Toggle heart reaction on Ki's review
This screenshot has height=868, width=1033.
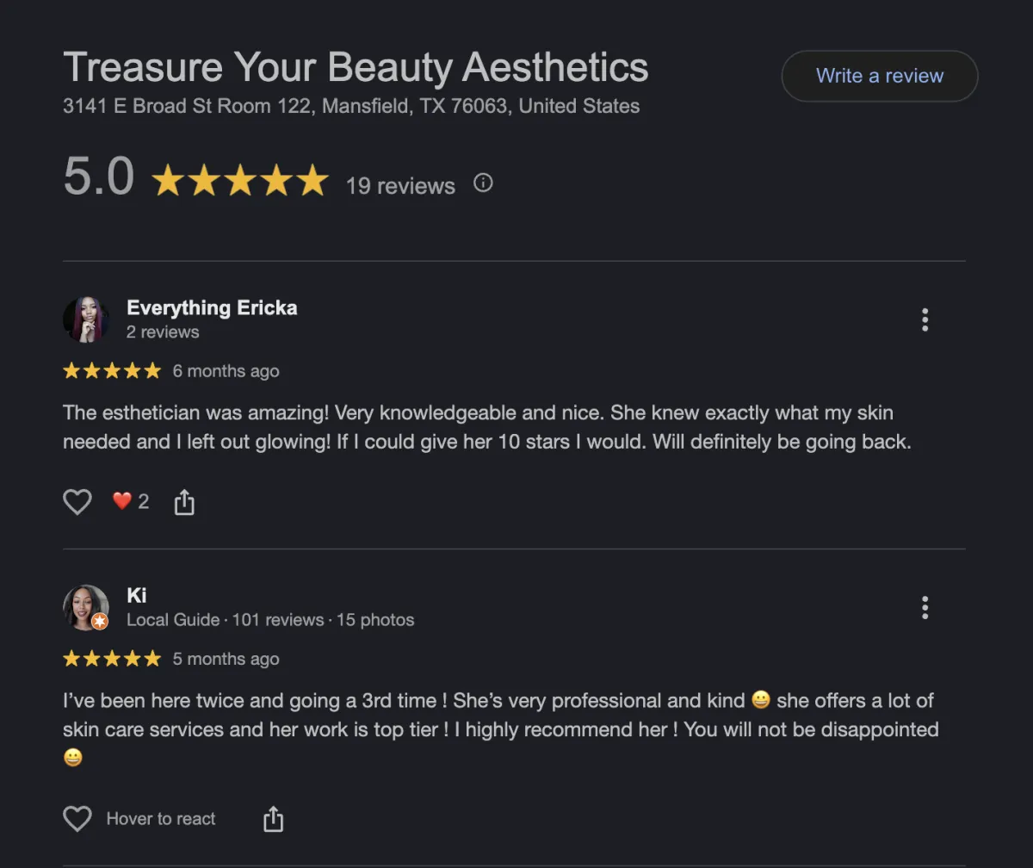77,818
